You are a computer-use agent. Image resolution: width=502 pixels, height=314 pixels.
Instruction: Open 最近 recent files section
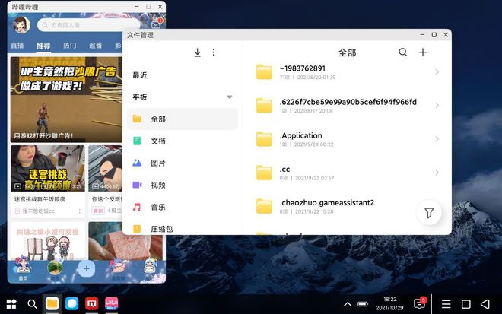click(x=140, y=75)
